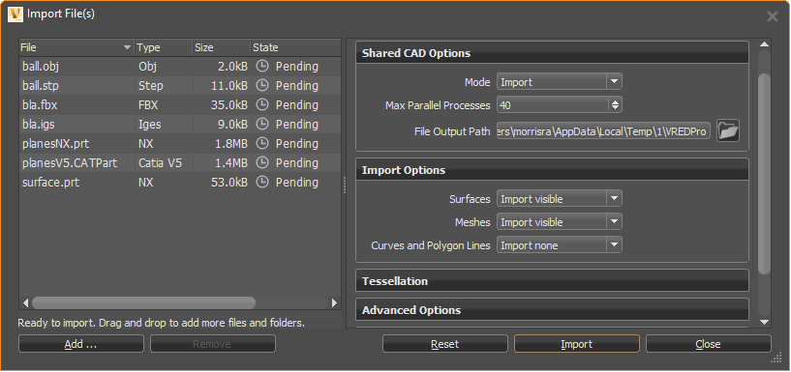Image resolution: width=791 pixels, height=372 pixels.
Task: Adjust Max Parallel Processes stepper arrows
Action: click(615, 104)
